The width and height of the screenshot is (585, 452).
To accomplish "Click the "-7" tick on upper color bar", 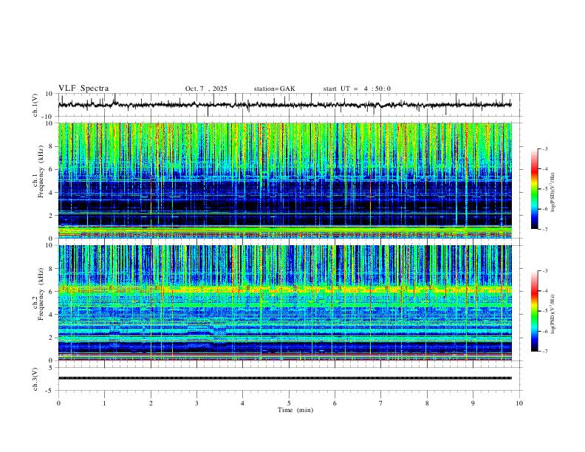I will (544, 230).
